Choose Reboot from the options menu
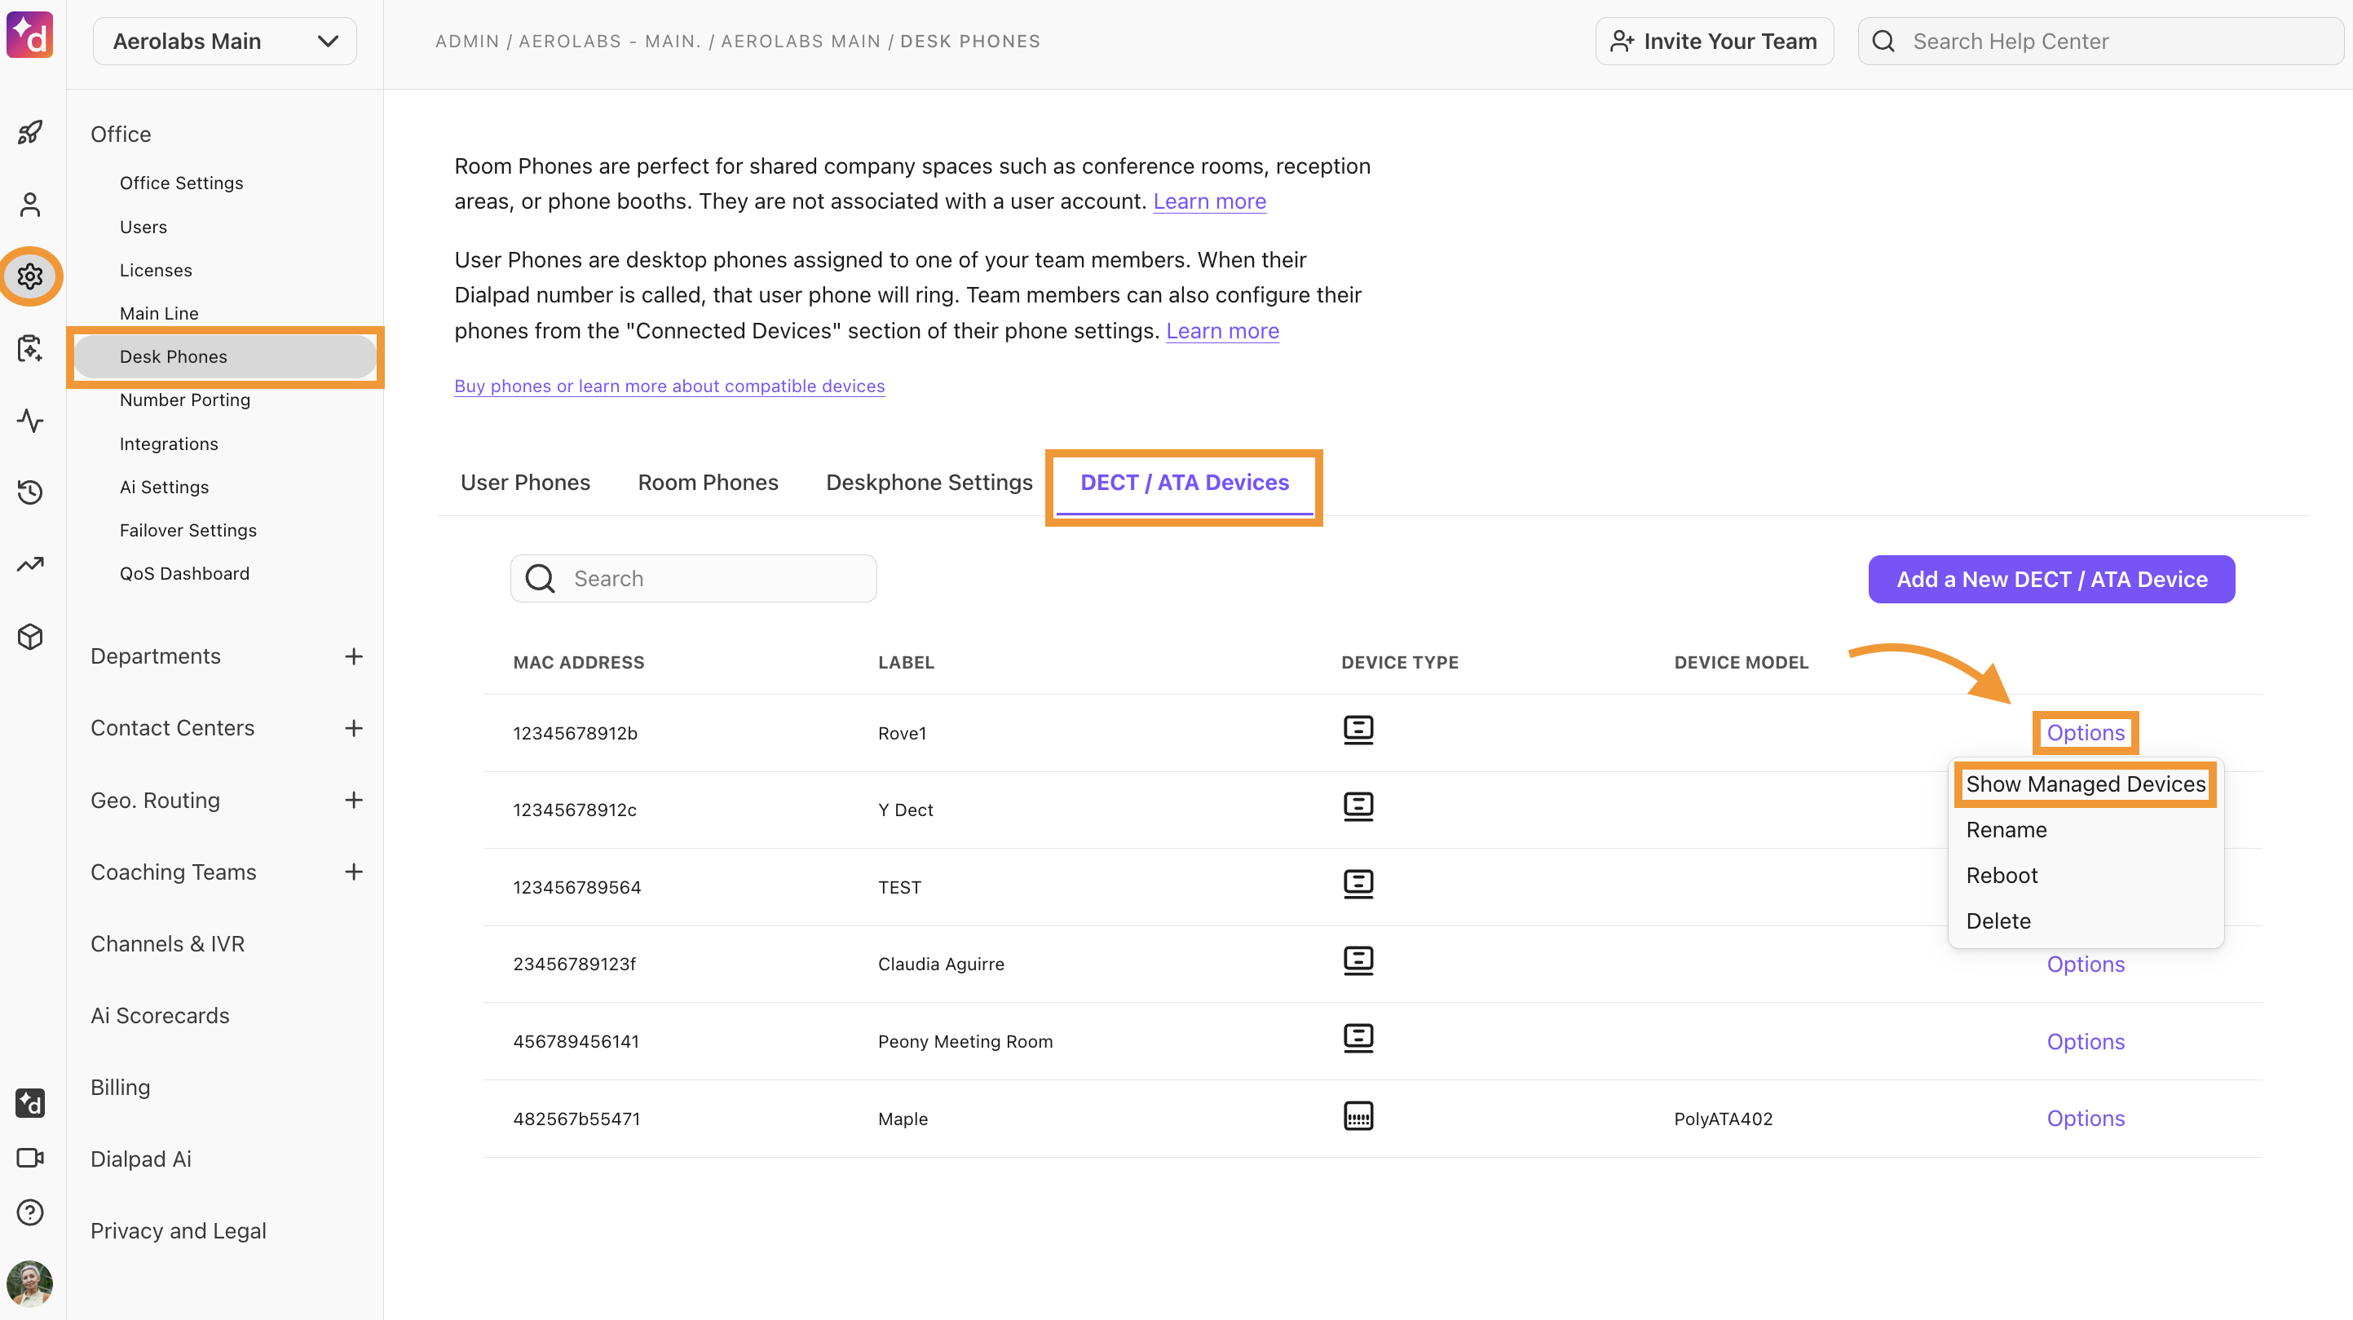 coord(2002,875)
